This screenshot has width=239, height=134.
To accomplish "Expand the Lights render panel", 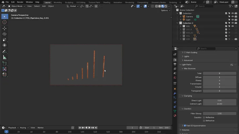I will [x=182, y=56].
